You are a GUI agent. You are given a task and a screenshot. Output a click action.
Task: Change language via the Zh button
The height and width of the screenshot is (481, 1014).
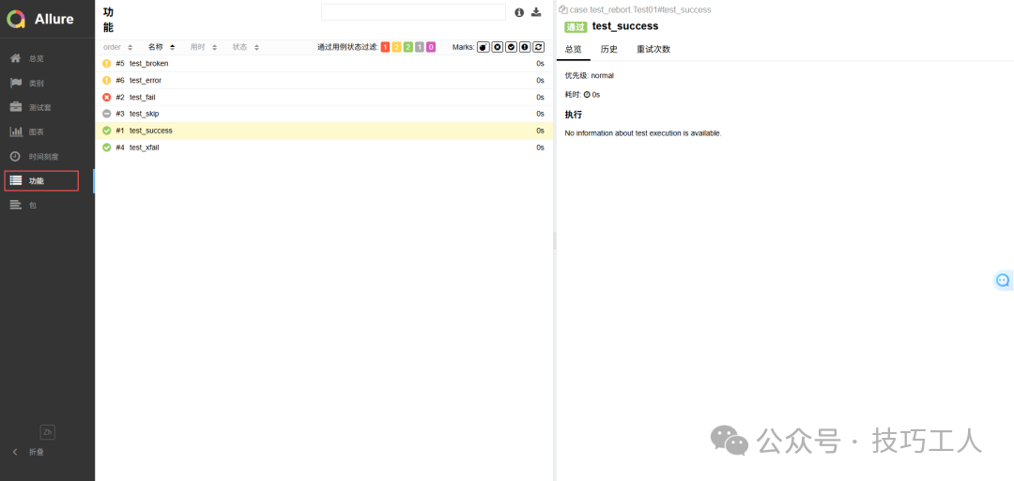click(x=47, y=432)
